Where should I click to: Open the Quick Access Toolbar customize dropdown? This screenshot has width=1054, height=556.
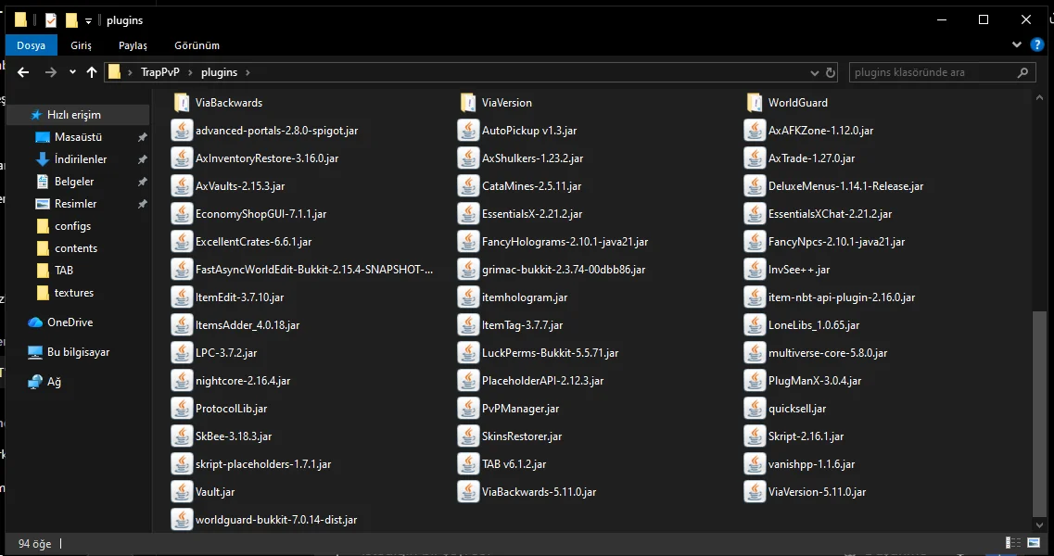(x=88, y=20)
